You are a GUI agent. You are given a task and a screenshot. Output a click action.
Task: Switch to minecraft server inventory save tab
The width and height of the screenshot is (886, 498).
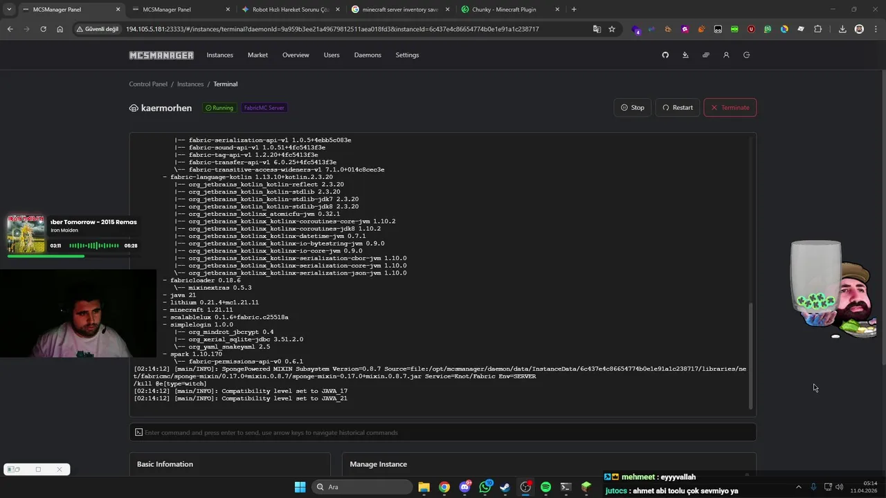(x=400, y=10)
